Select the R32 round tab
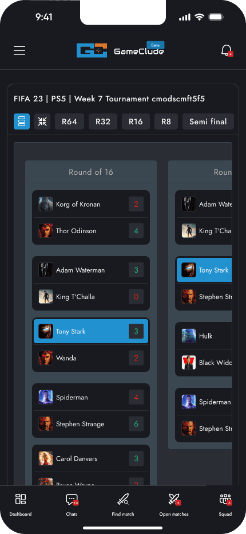Viewport: 246px width, 534px height. (103, 121)
